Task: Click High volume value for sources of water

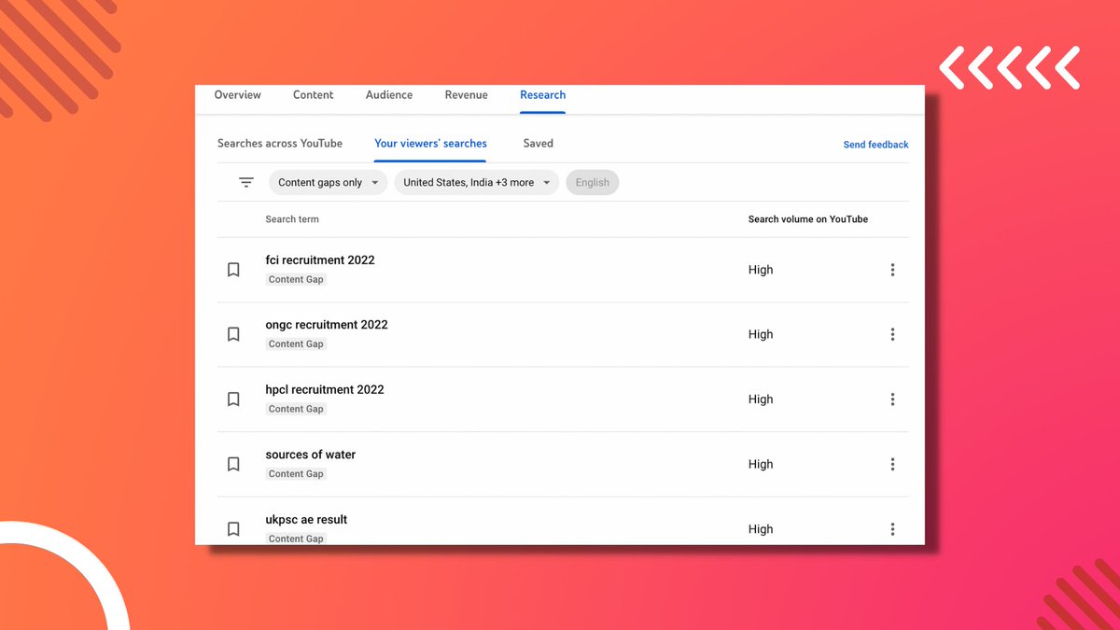Action: pos(761,464)
